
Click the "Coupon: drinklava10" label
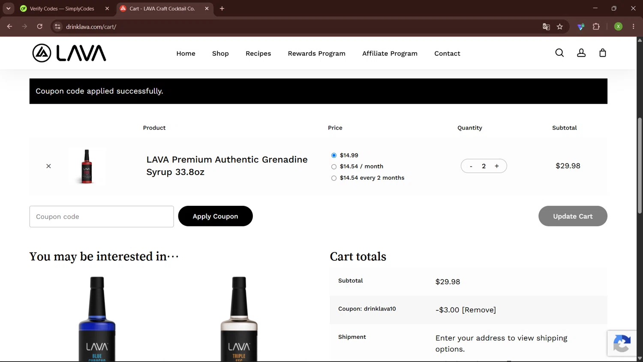(367, 309)
